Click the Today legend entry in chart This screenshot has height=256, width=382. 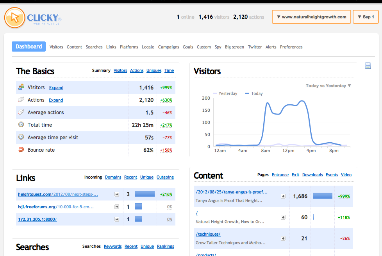254,93
